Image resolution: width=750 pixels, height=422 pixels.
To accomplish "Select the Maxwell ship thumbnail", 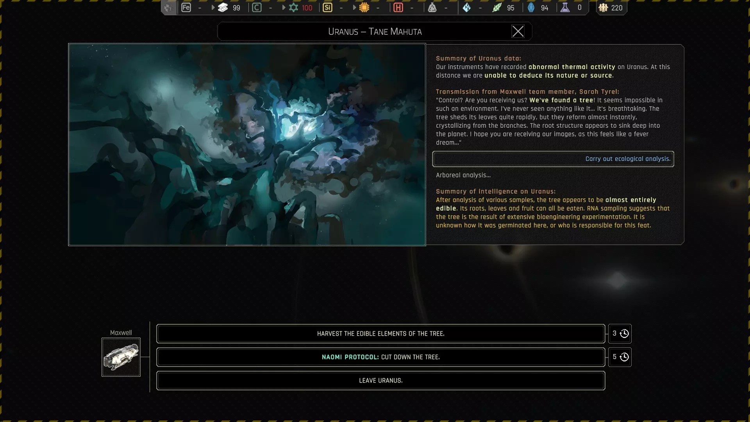I will [121, 357].
